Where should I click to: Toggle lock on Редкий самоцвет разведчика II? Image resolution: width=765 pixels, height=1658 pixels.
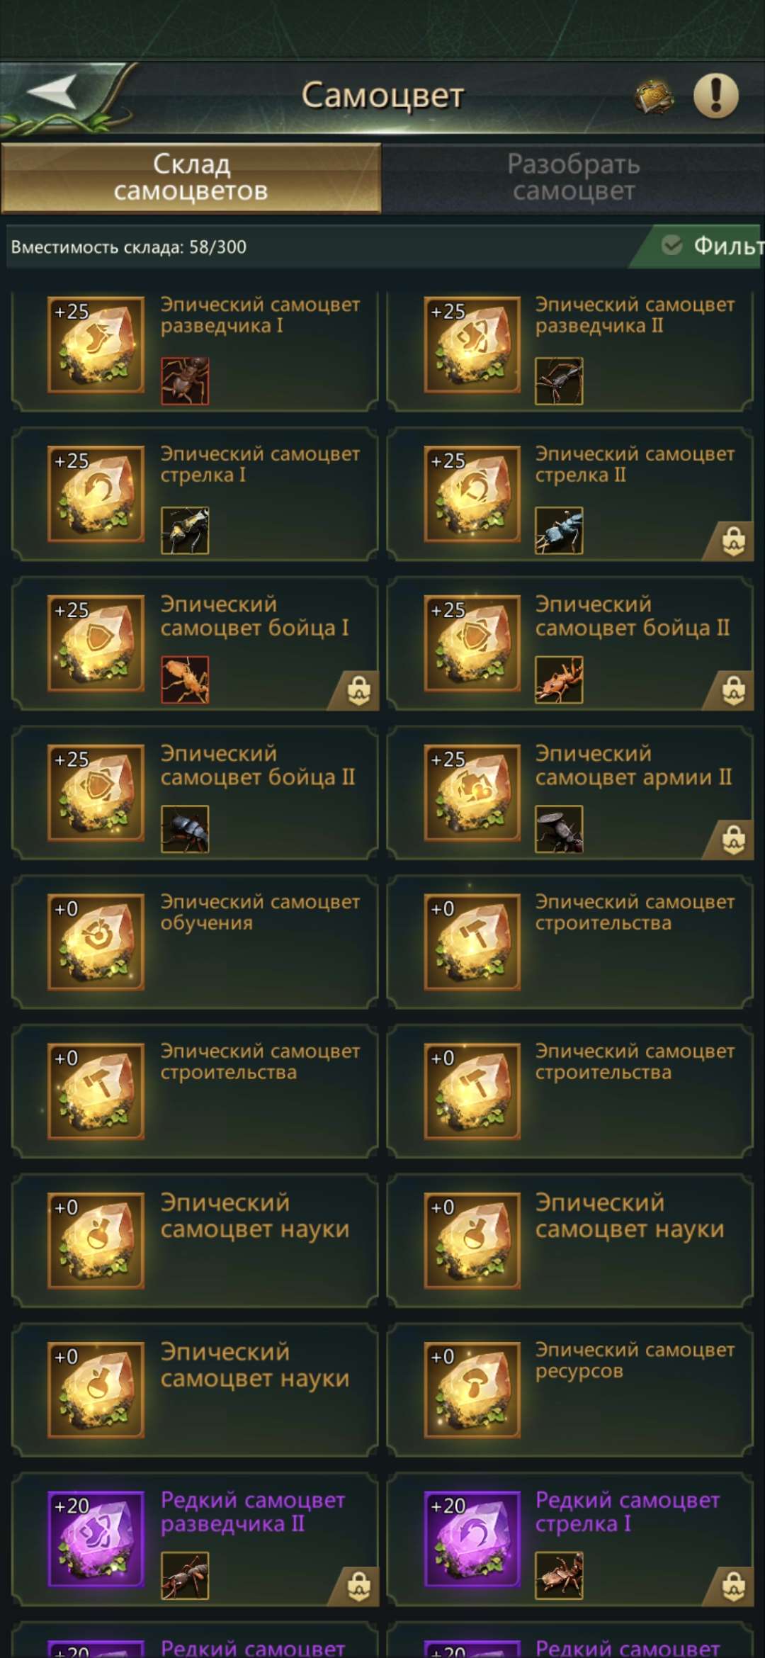pyautogui.click(x=359, y=1586)
